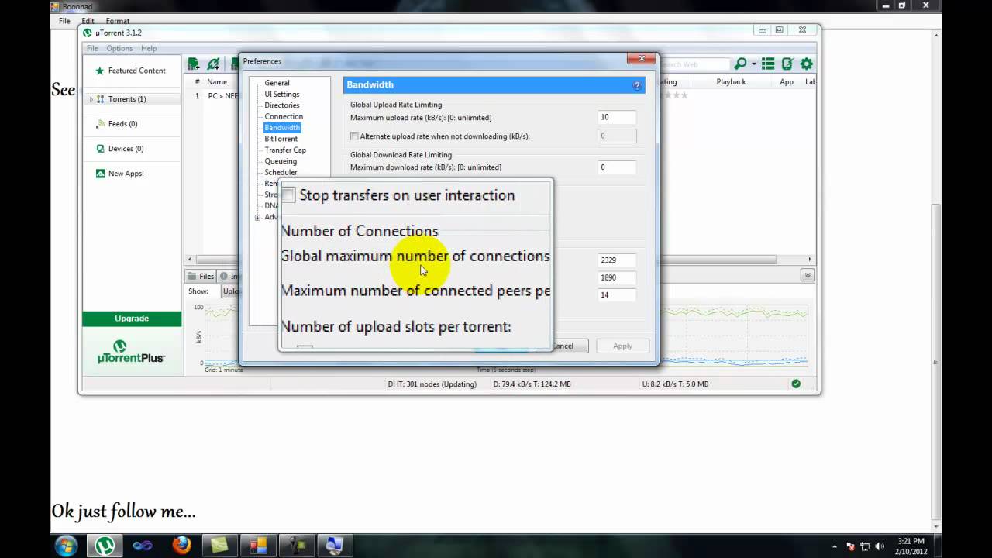Click maximum download rate field showing 0
The width and height of the screenshot is (992, 558).
coord(617,167)
